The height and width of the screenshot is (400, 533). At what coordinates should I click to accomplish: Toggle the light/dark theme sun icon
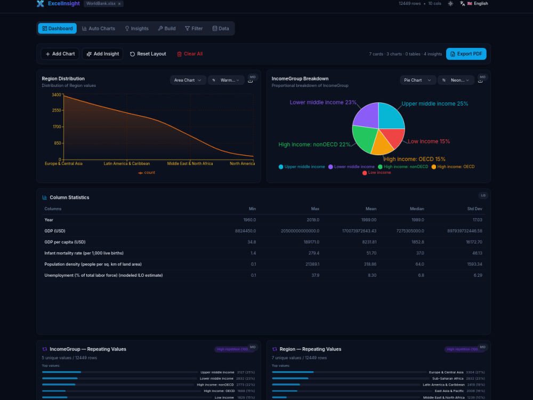450,4
